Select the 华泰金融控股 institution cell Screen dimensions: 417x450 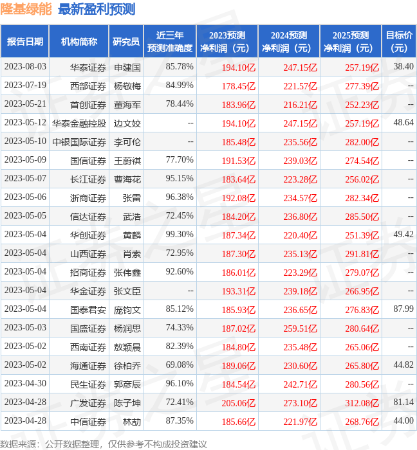(79, 123)
